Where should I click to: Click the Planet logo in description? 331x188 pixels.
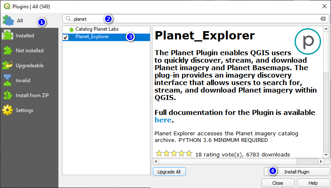click(x=307, y=42)
